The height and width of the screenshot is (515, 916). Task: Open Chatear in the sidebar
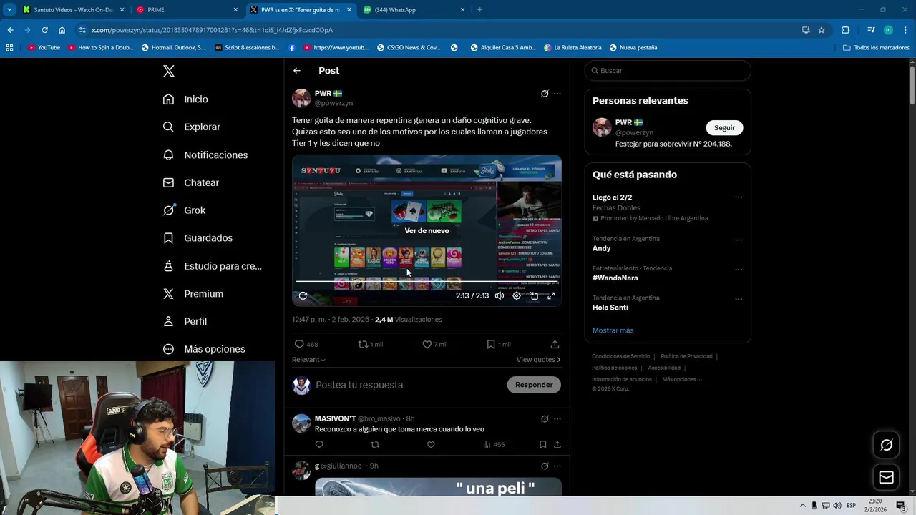pos(191,182)
